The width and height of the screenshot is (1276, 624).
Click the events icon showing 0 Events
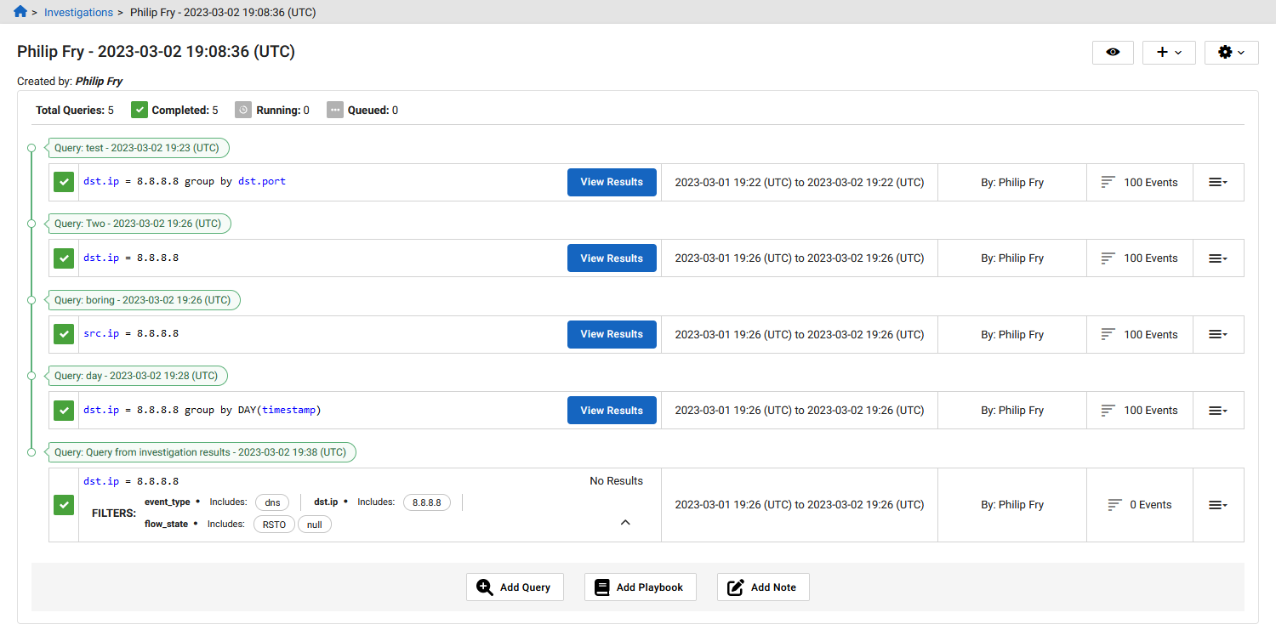point(1114,504)
